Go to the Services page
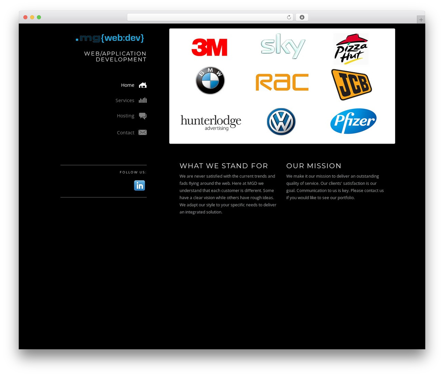444x376 pixels. [x=125, y=100]
